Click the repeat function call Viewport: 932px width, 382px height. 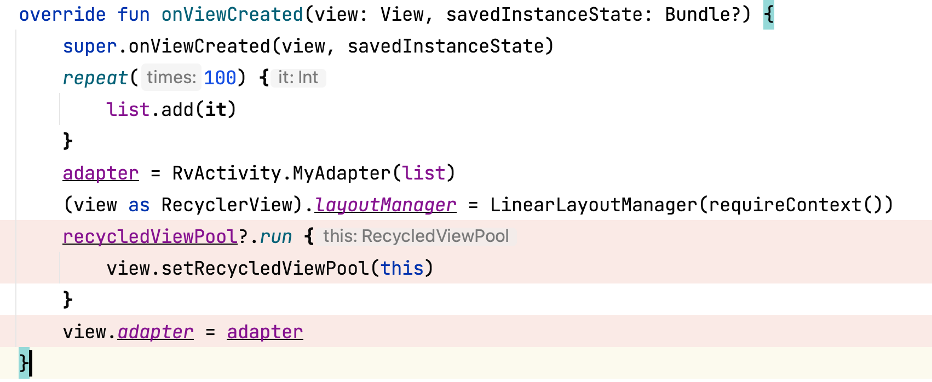[95, 78]
